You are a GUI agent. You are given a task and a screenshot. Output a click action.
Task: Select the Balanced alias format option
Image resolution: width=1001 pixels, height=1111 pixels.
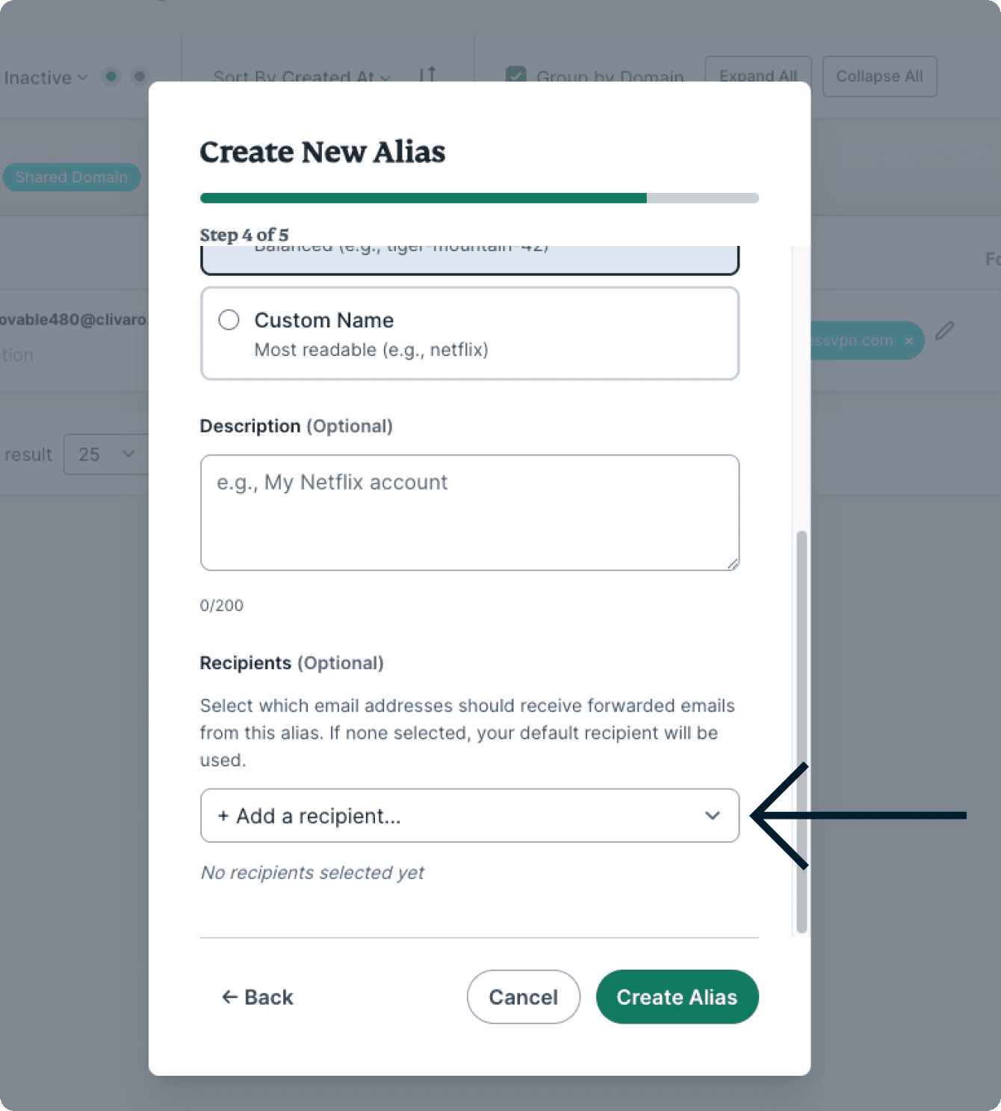[469, 258]
